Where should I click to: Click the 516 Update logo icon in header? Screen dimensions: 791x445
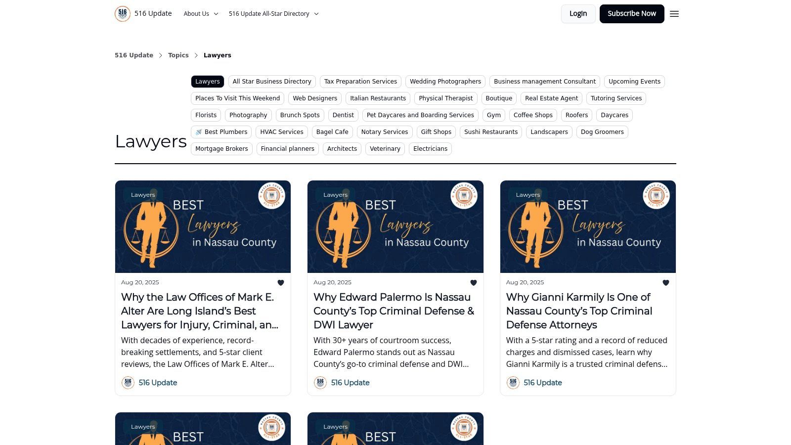point(123,14)
